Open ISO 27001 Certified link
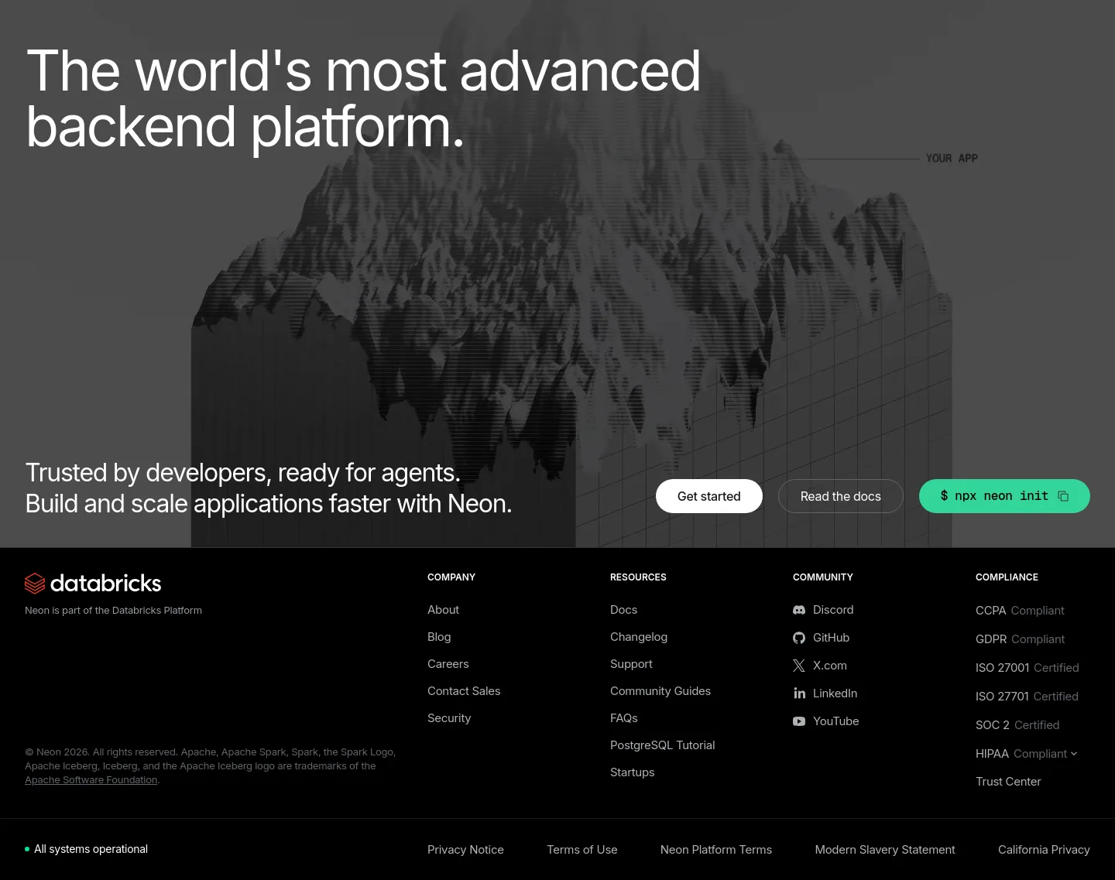Screen dimensions: 1115x880 click(x=1027, y=668)
